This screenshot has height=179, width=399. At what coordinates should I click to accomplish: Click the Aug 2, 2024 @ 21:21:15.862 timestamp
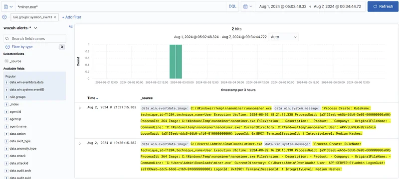tap(112, 107)
